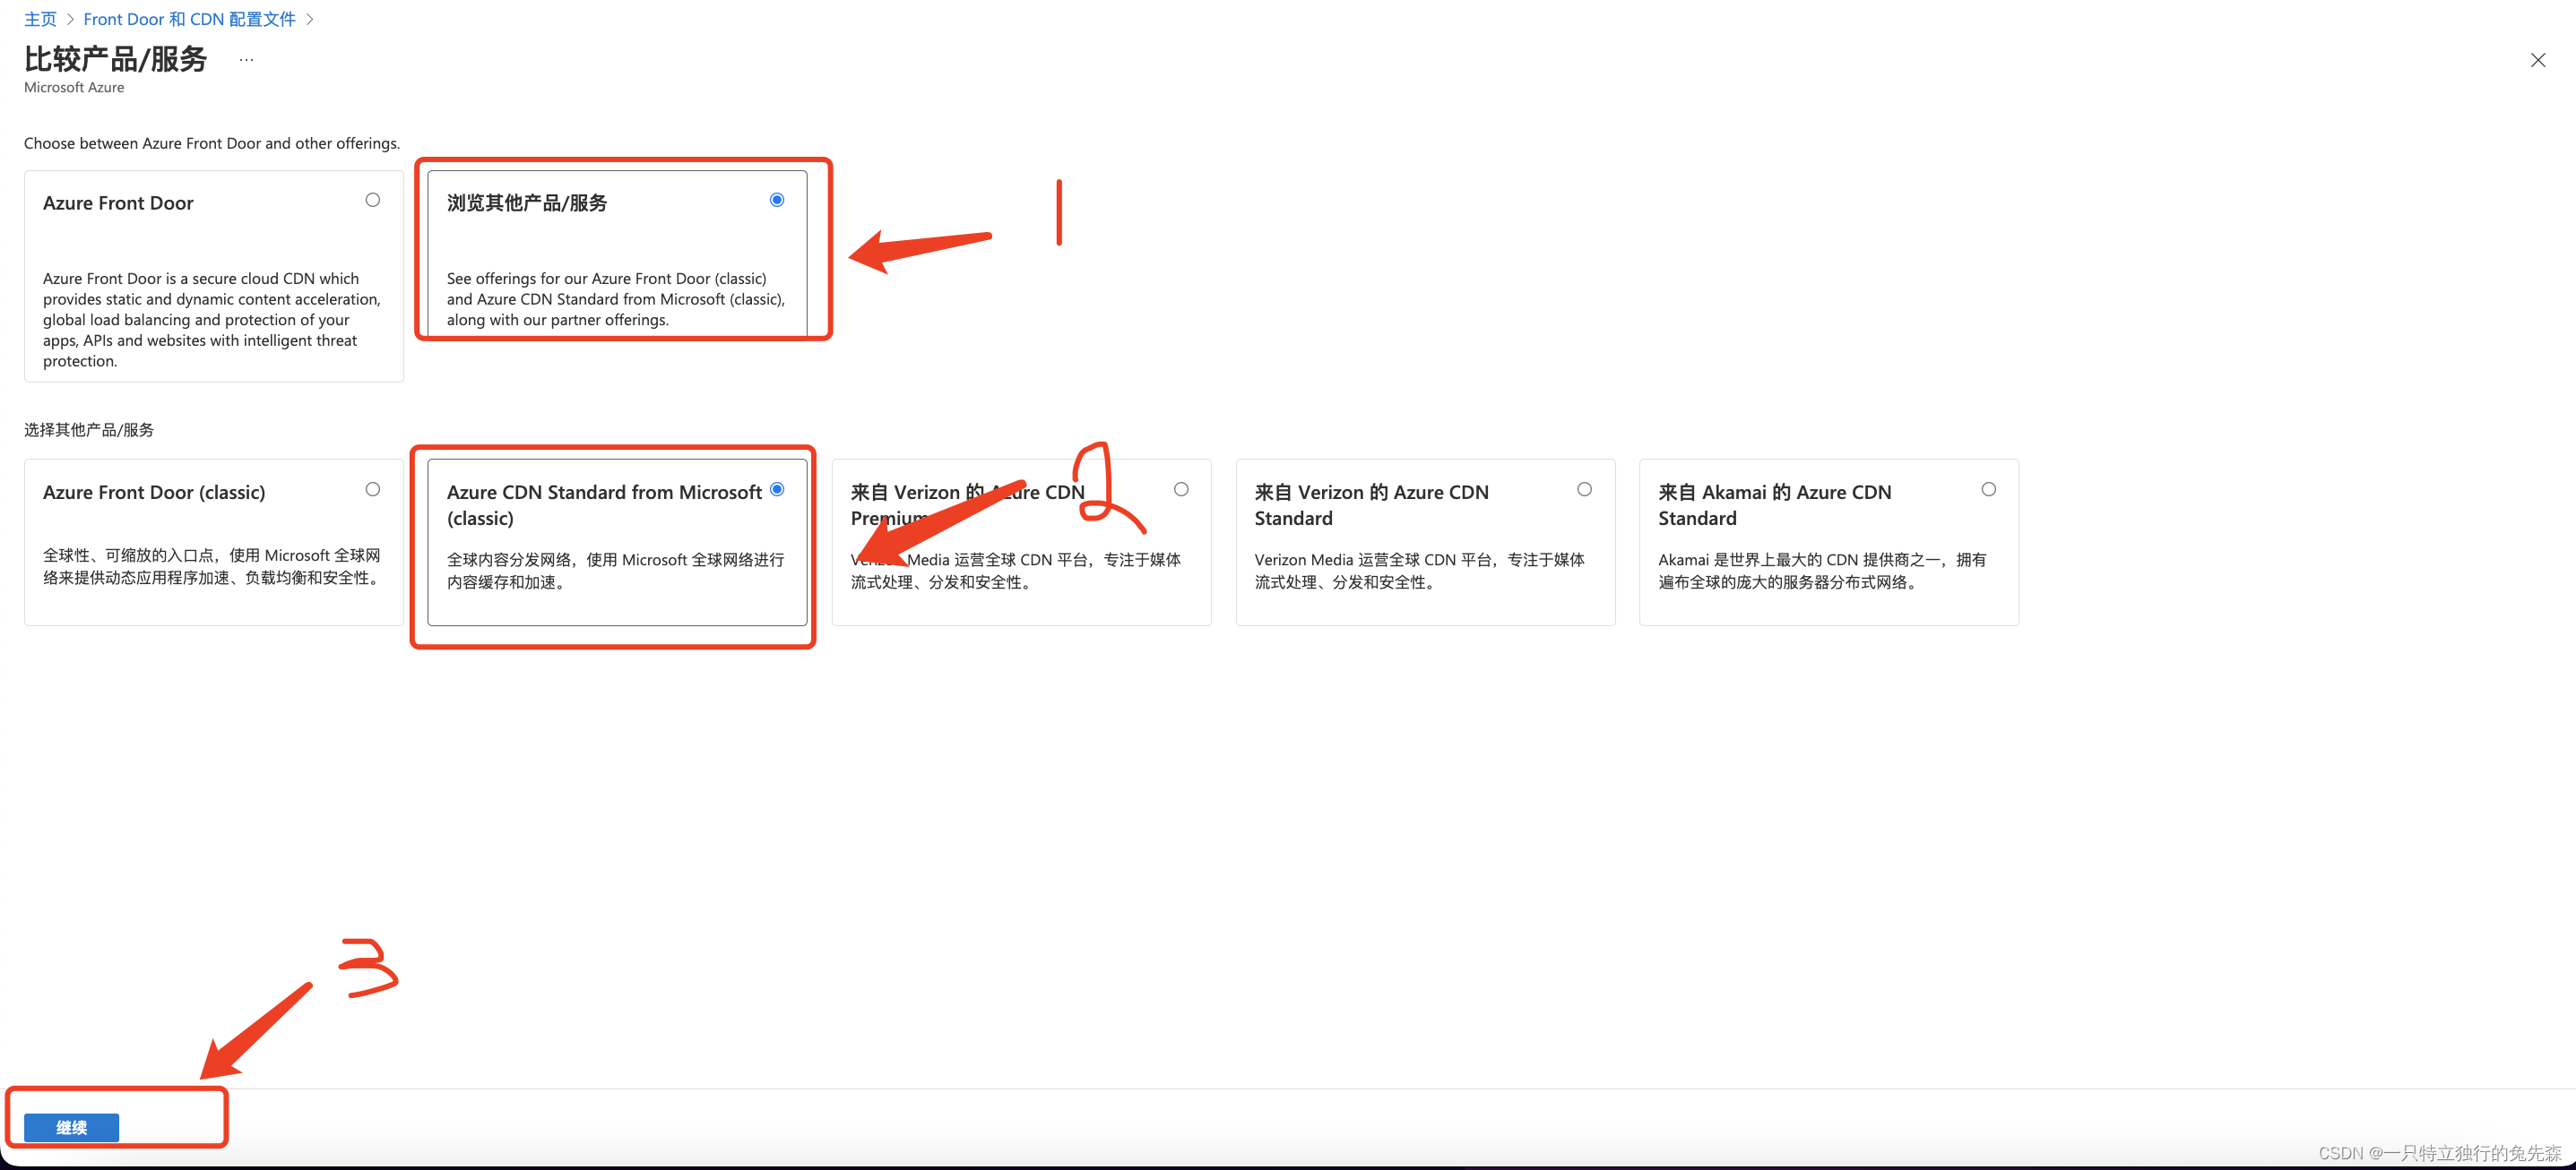Select Azure Front Door (classic) radio option
Screen dimensions: 2576x1170
coord(372,489)
